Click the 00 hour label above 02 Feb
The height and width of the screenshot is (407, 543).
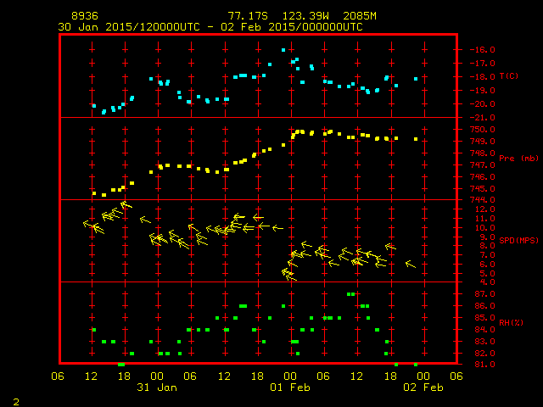[x=423, y=376]
